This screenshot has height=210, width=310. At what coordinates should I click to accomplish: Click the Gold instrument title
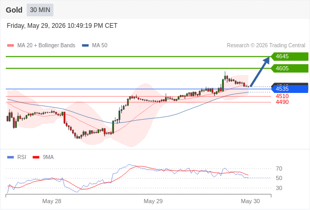[x=14, y=10]
